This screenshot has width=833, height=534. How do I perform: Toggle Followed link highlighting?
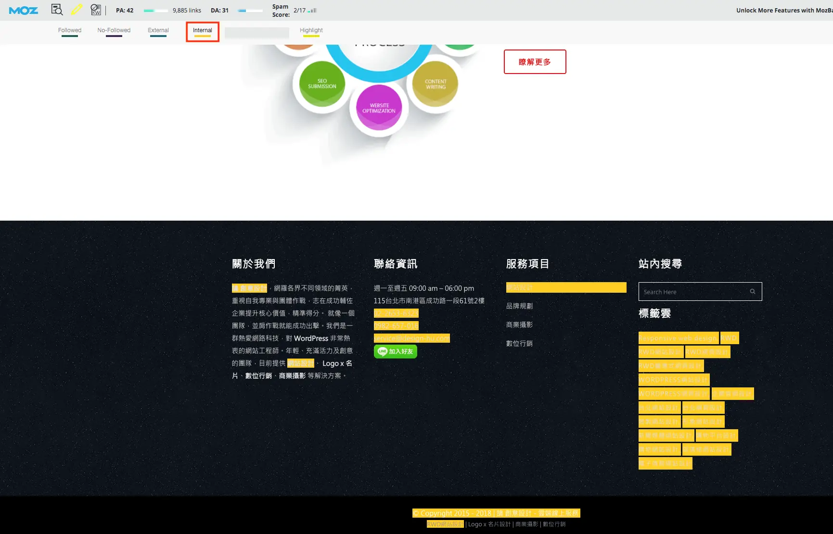(x=70, y=32)
